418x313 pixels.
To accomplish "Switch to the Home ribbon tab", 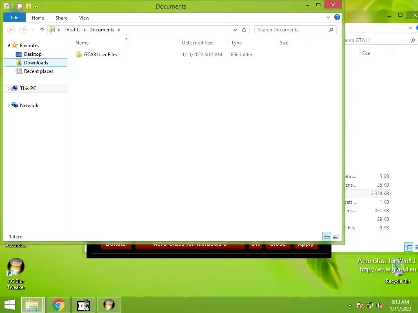I will (38, 18).
